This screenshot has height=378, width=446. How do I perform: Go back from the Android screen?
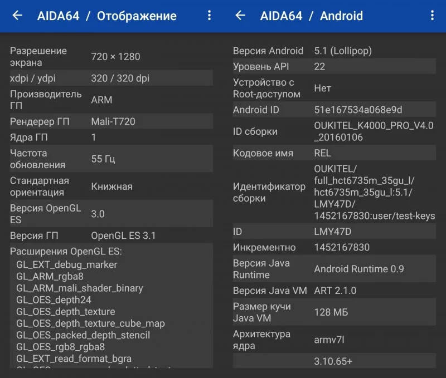[240, 16]
